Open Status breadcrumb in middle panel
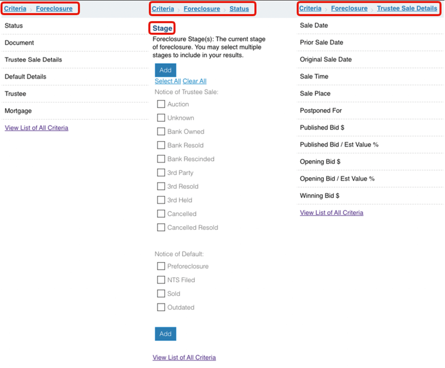445x368 pixels. [x=239, y=9]
